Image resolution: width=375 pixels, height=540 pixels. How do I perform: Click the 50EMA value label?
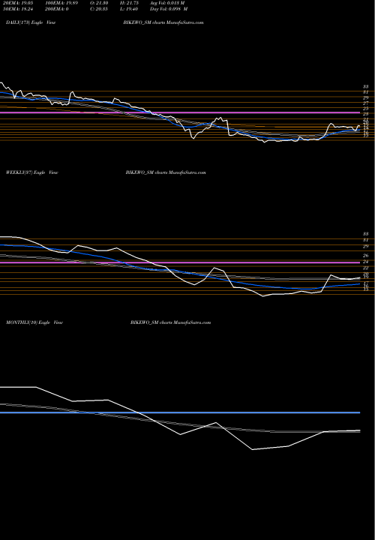click(17, 9)
